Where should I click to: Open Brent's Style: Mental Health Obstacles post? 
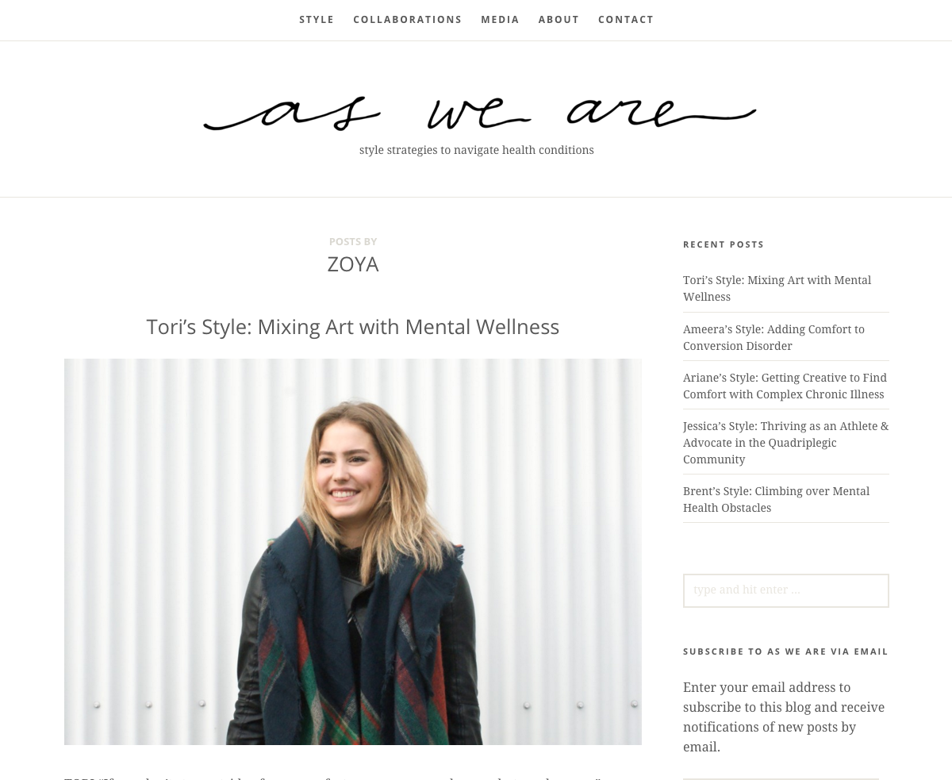776,499
